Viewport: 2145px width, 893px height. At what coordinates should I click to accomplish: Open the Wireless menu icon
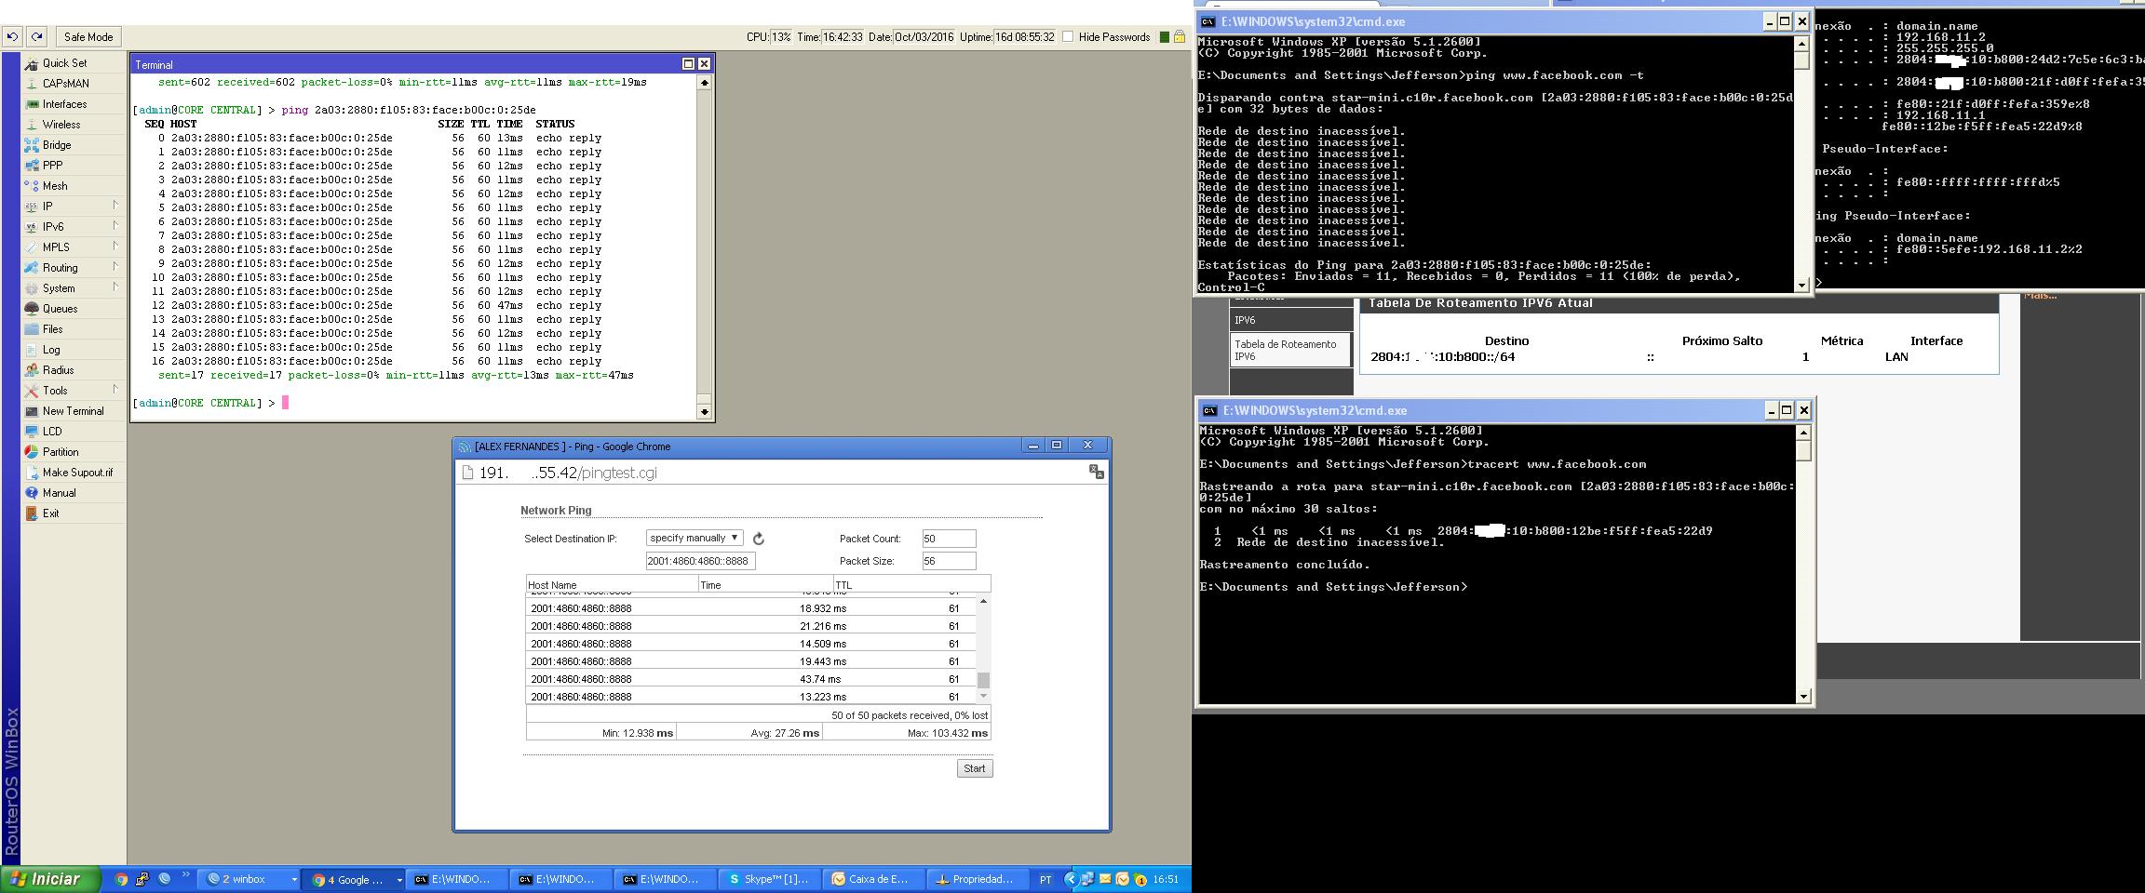(x=32, y=125)
